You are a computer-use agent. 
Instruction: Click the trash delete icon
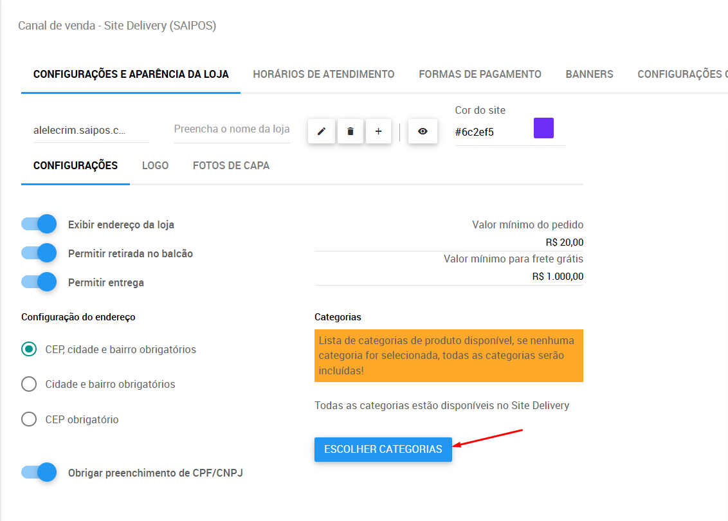350,131
